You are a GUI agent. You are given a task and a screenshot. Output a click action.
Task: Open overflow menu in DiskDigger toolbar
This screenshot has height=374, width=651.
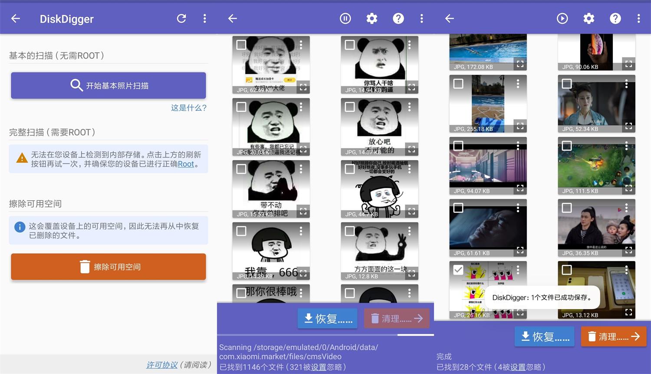[x=204, y=19]
